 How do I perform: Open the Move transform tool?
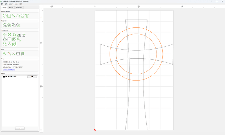pos(5,35)
